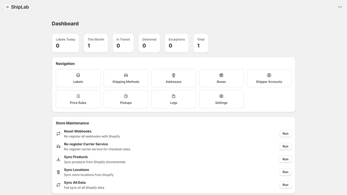Click the Reset Webhooks refresh icon
This screenshot has width=347, height=195.
click(x=59, y=133)
